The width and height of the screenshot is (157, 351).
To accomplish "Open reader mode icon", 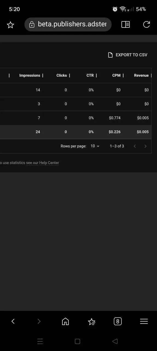I will (126, 24).
